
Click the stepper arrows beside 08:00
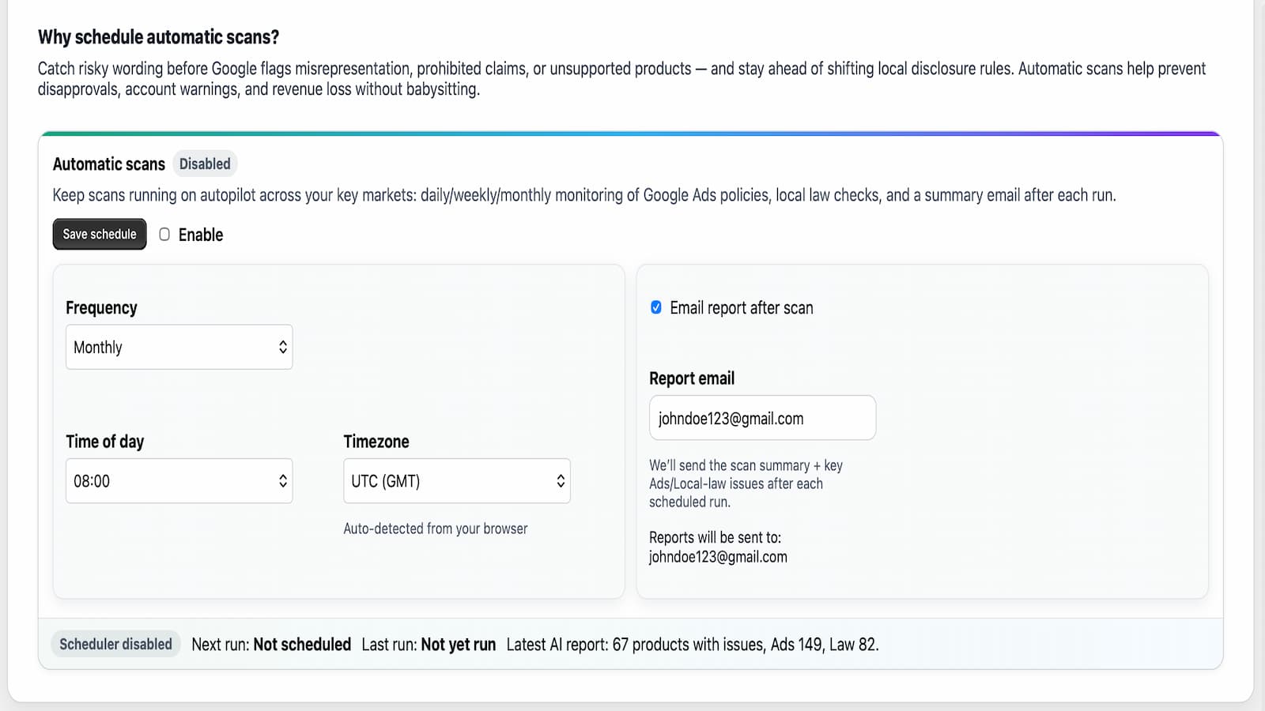pos(284,480)
